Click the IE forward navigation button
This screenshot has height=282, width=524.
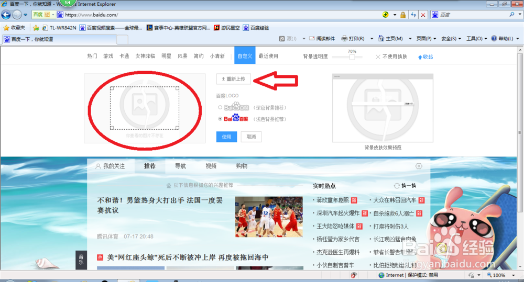point(17,15)
